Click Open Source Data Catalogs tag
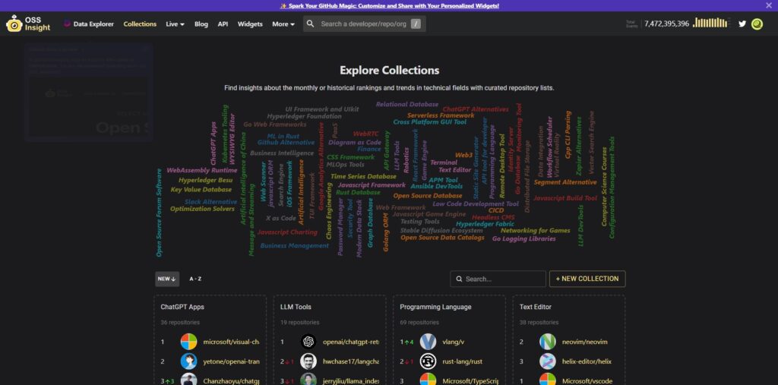778x385 pixels. (442, 237)
